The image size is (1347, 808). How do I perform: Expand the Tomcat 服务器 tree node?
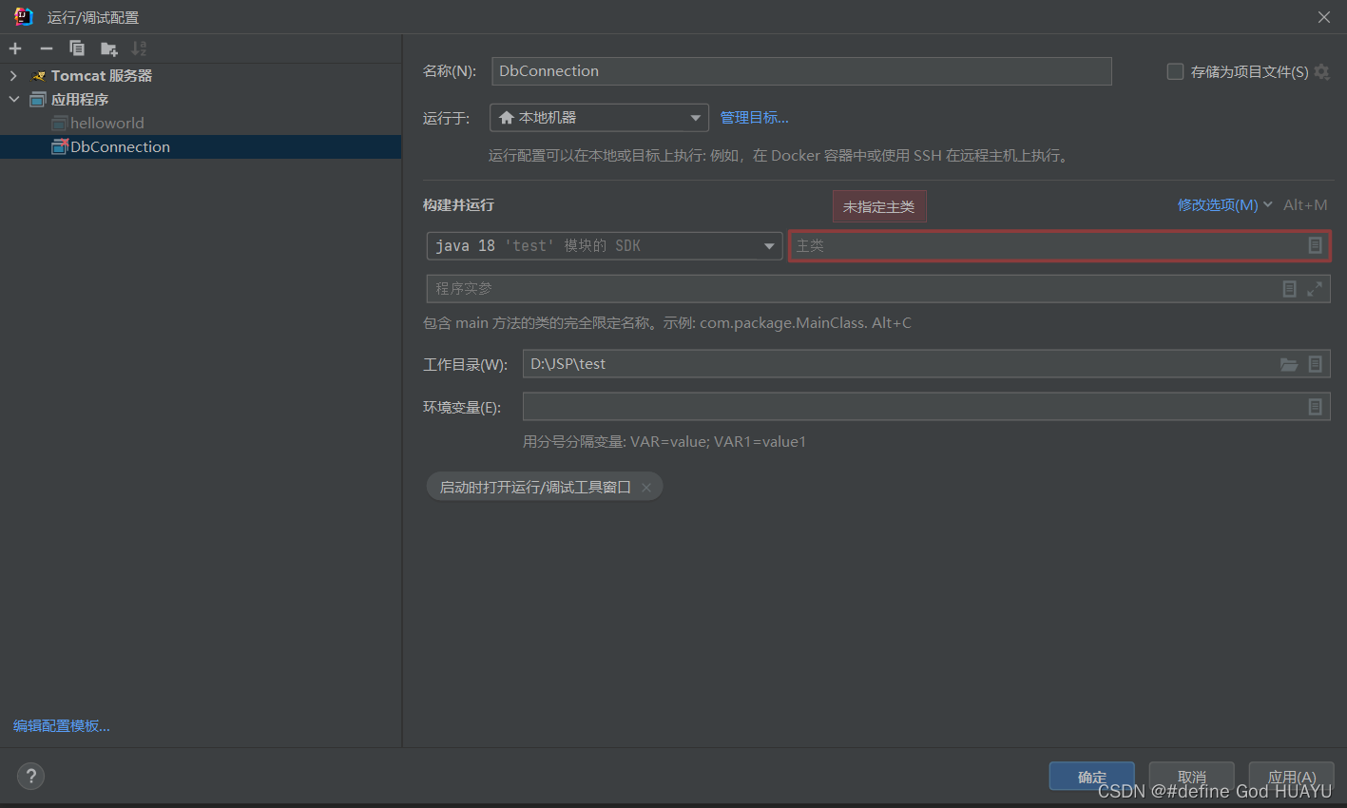pos(14,75)
